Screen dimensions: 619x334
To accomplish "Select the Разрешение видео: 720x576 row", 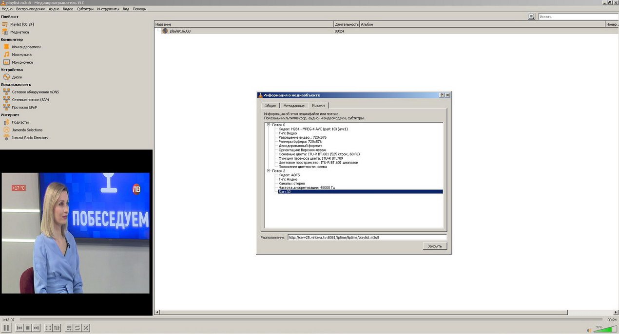I will (302, 137).
